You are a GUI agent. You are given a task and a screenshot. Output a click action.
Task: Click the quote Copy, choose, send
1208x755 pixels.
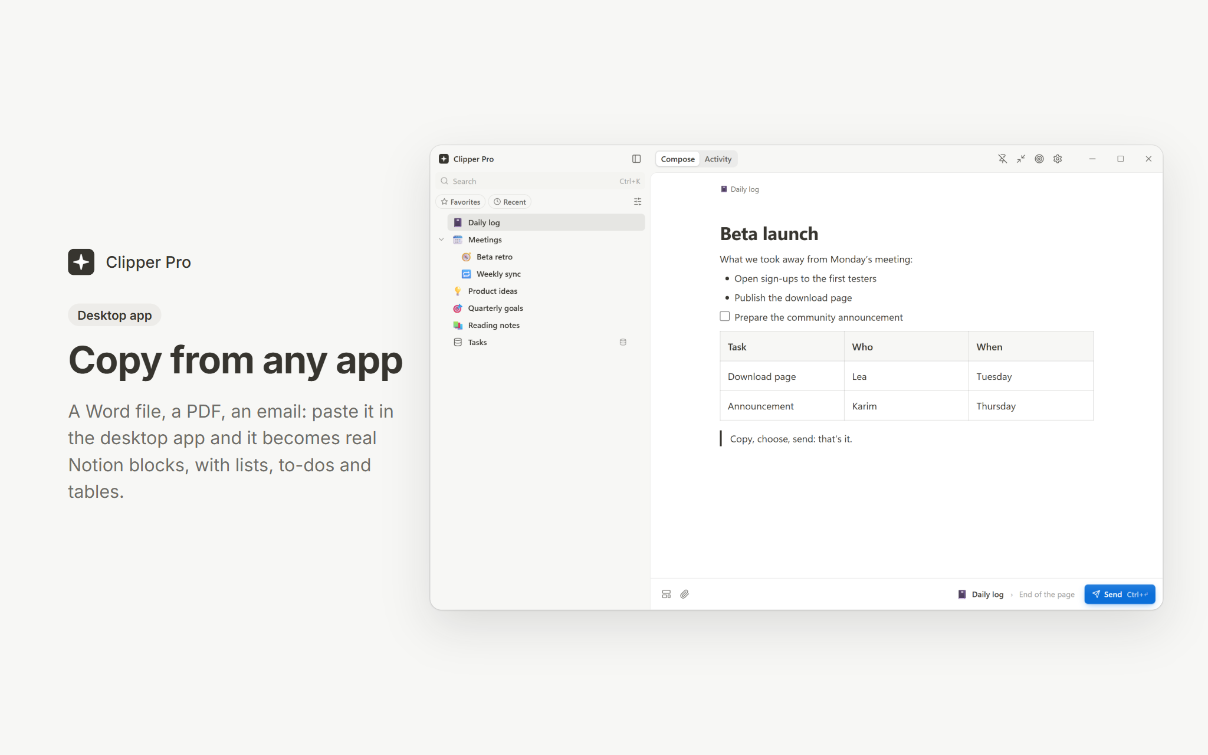click(791, 439)
